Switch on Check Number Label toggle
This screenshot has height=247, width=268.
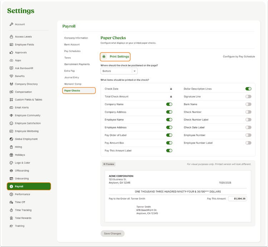[248, 120]
